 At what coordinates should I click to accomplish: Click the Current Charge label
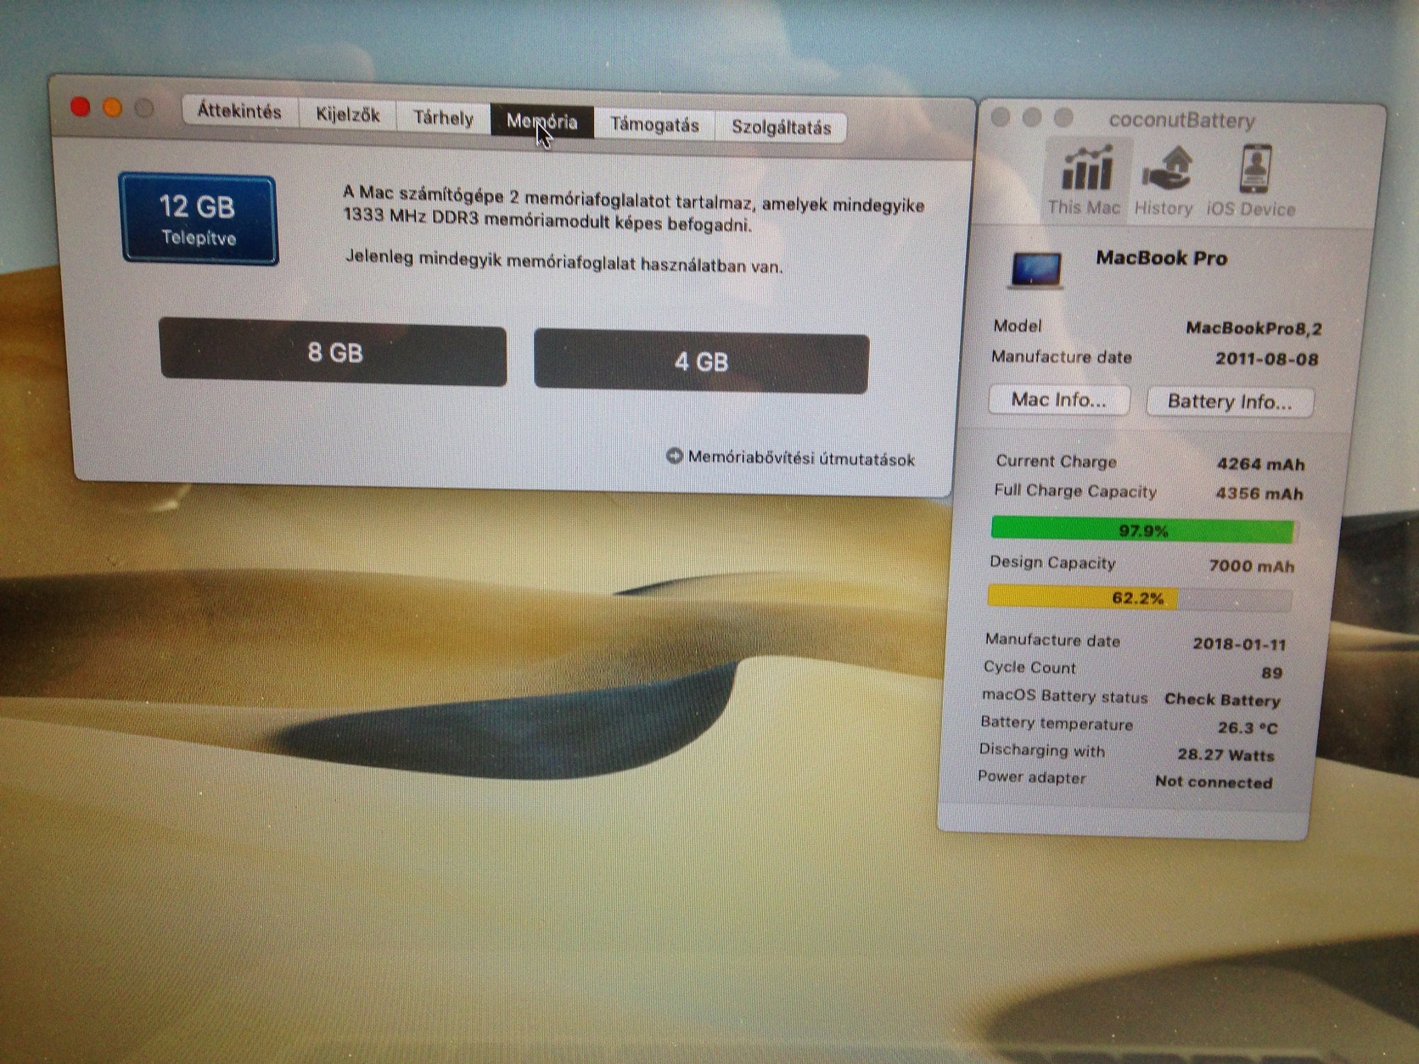point(1056,461)
